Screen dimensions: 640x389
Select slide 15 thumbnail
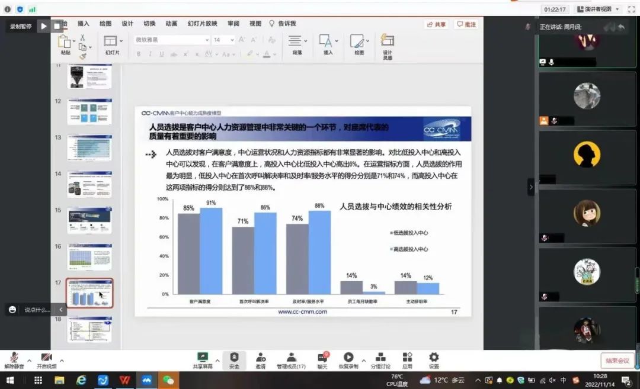pyautogui.click(x=89, y=220)
